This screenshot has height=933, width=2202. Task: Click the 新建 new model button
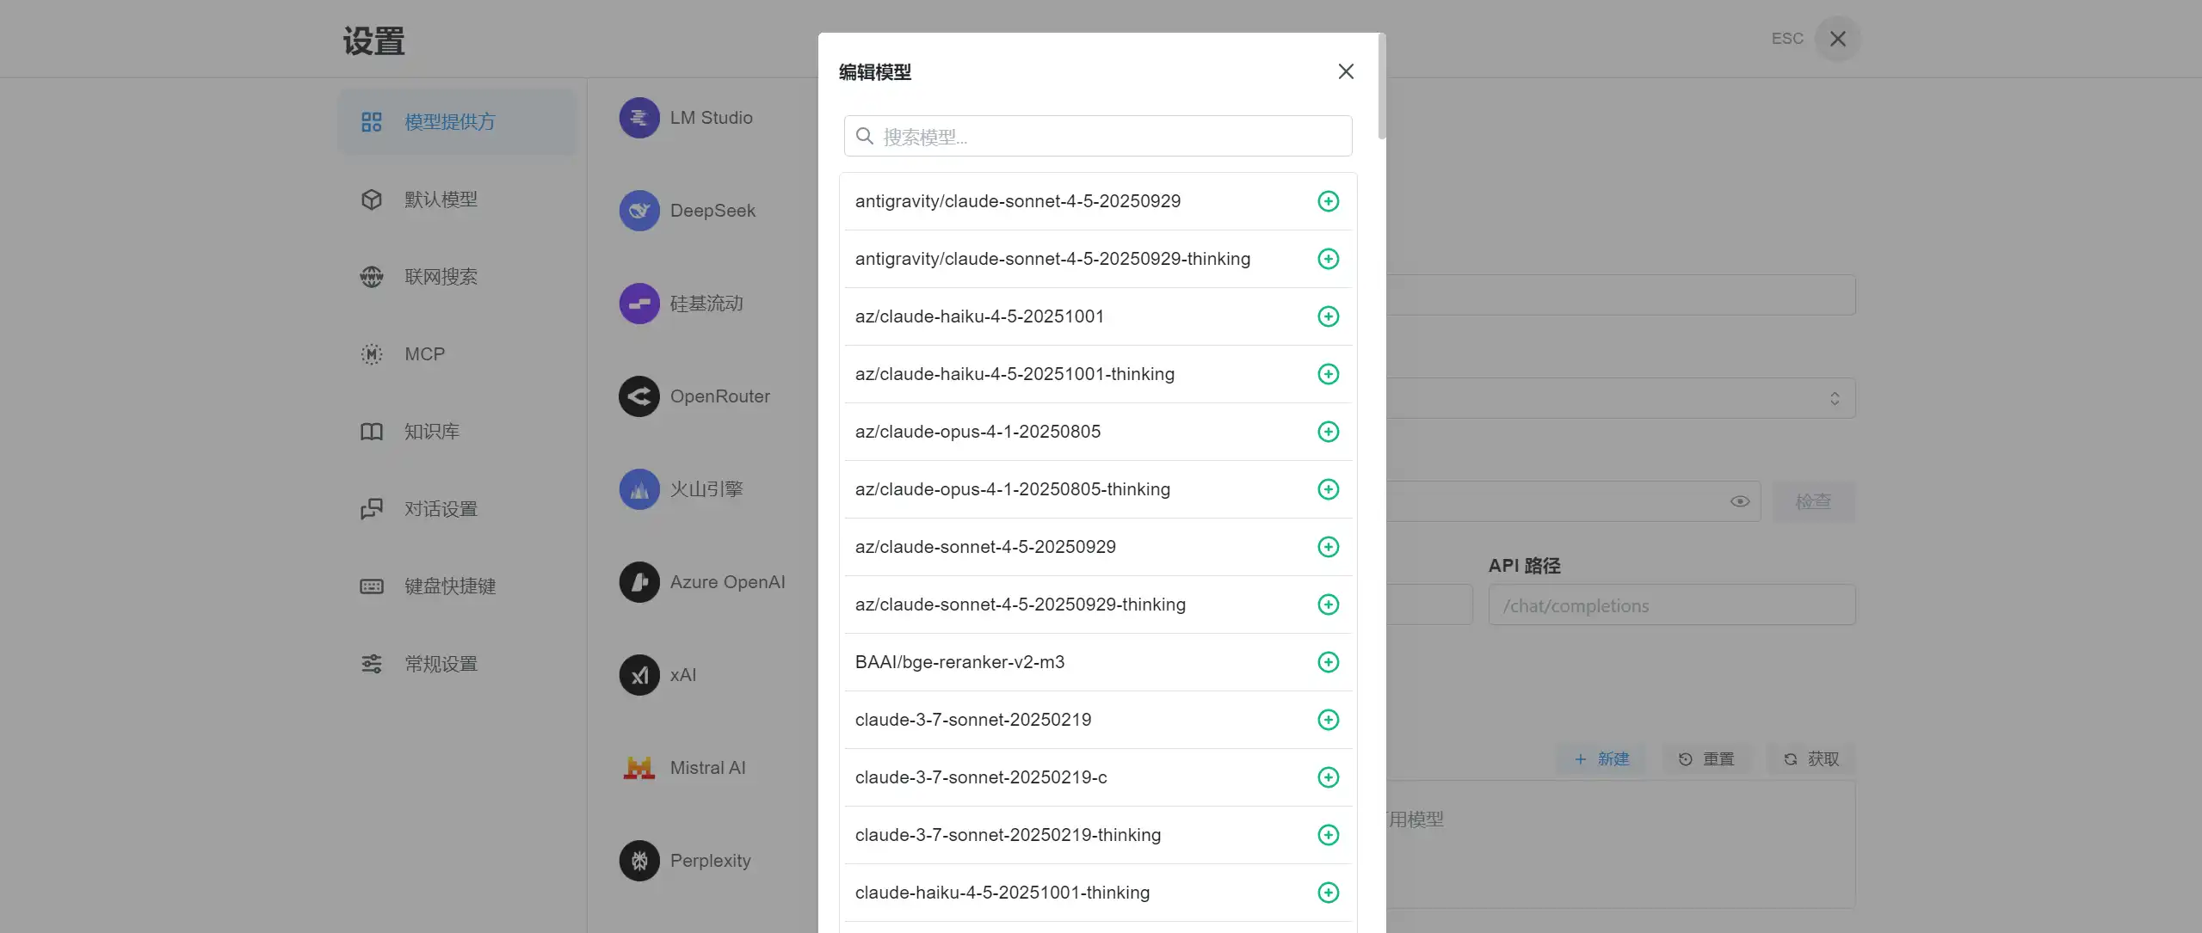[1601, 759]
